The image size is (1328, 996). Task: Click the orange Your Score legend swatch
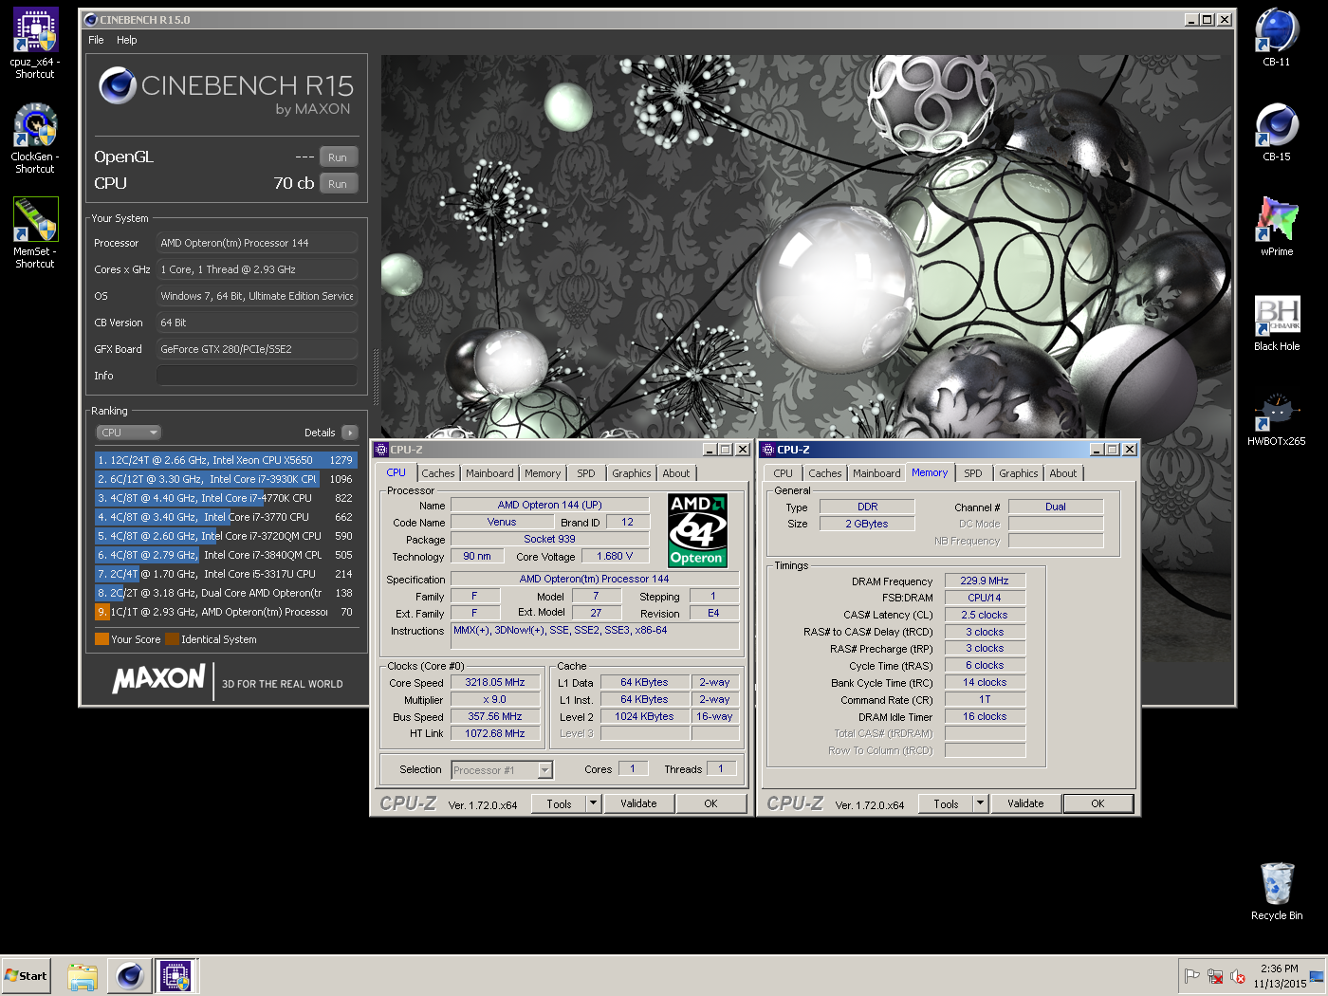pyautogui.click(x=101, y=639)
